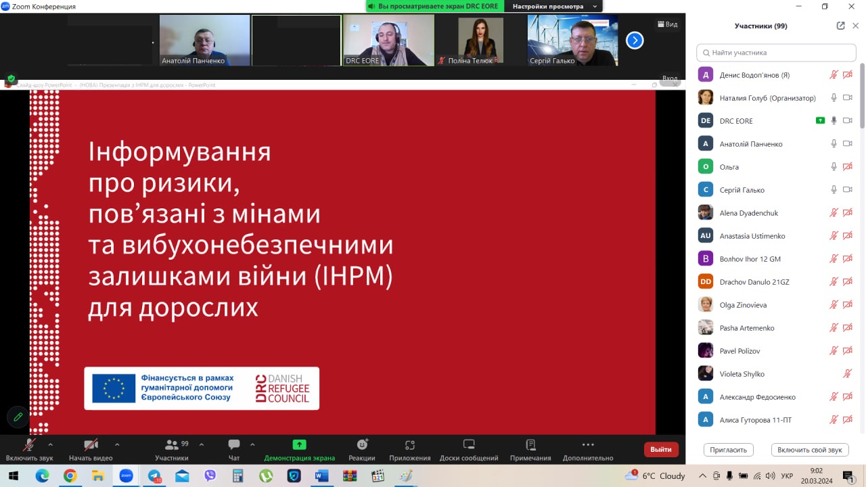Start camera with Начать видео button
The image size is (866, 487).
point(91,450)
